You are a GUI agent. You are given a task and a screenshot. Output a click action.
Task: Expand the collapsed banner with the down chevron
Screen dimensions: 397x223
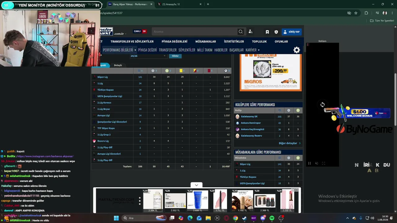tap(196, 185)
